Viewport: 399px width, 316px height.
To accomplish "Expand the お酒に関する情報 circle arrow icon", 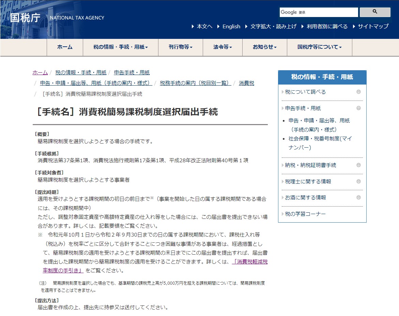I will (x=358, y=197).
